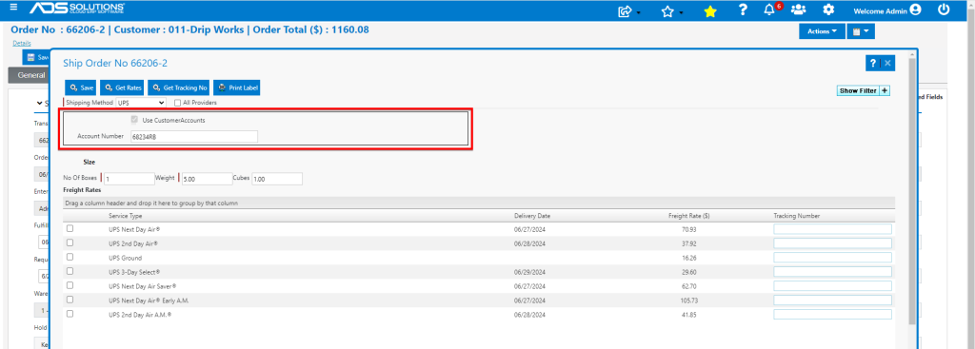
Task: Expand filter with the plus icon
Action: (885, 90)
